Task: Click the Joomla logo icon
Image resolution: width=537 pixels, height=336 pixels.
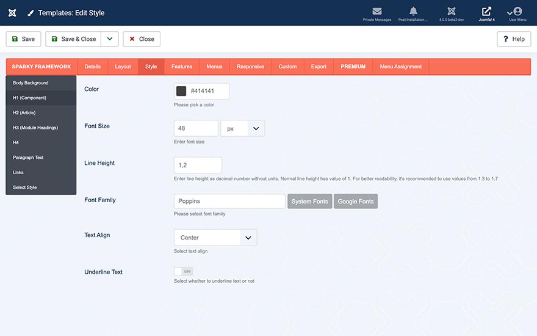Action: [x=12, y=13]
